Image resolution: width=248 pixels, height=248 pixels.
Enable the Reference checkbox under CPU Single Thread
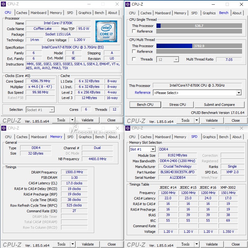pyautogui.click(x=134, y=31)
